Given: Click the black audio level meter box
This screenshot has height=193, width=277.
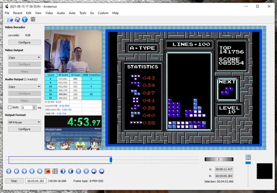Looking at the screenshot, I should pyautogui.click(x=264, y=171).
